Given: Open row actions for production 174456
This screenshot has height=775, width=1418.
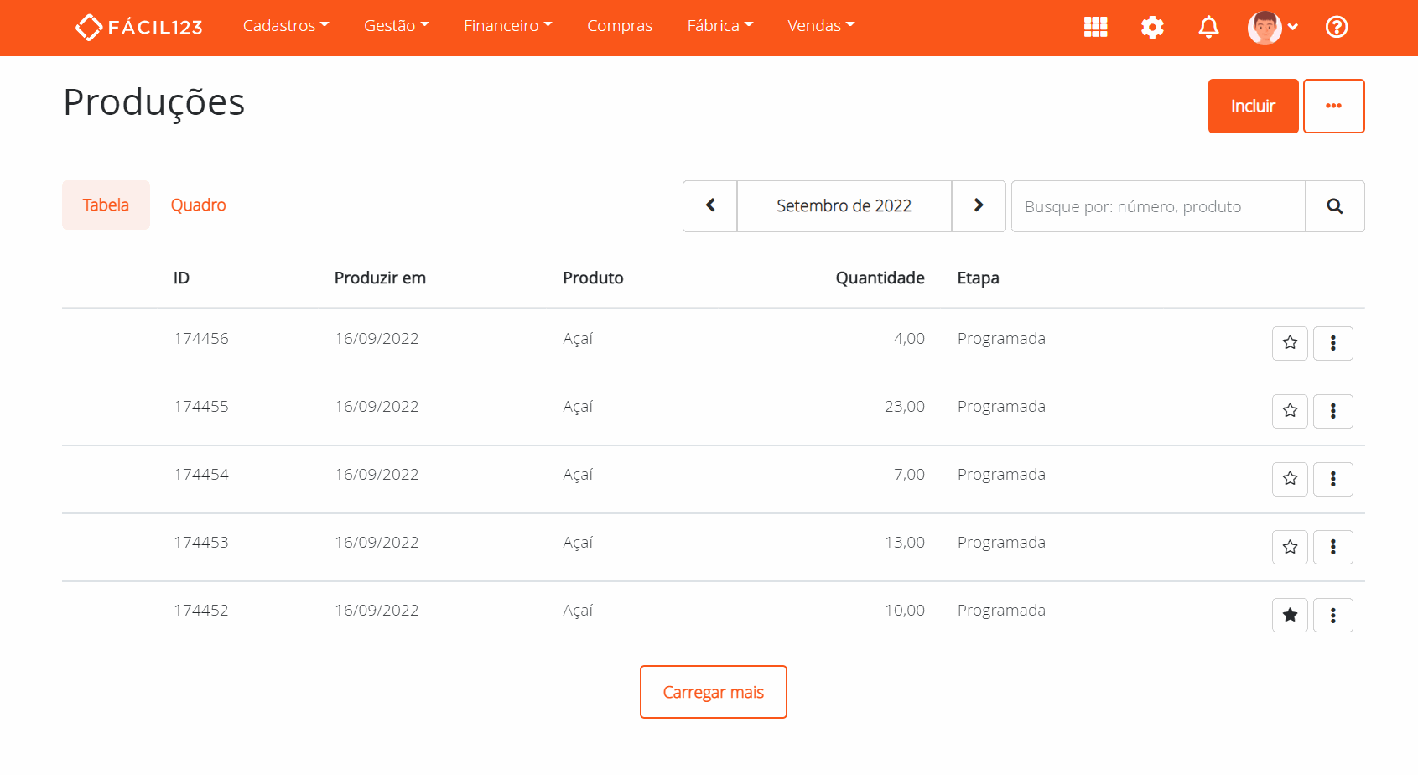Looking at the screenshot, I should click(1332, 343).
